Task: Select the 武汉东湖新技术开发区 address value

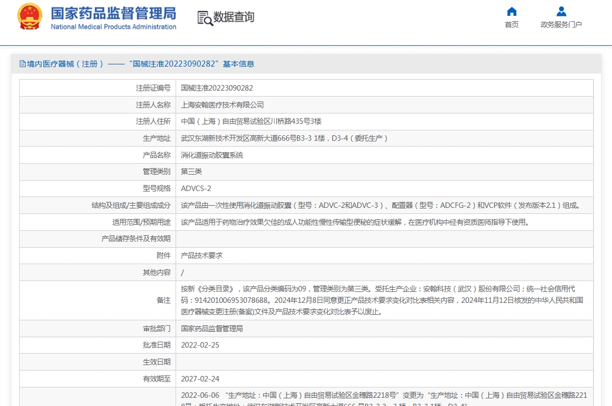Action: click(x=284, y=139)
